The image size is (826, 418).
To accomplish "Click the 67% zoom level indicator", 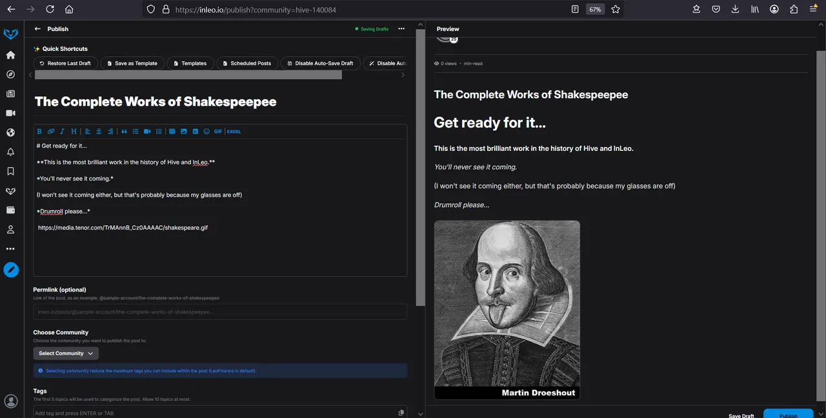I will (x=595, y=9).
